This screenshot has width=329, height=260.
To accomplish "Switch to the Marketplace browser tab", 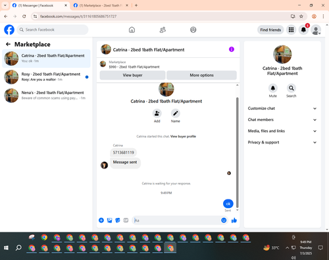I will (100, 5).
